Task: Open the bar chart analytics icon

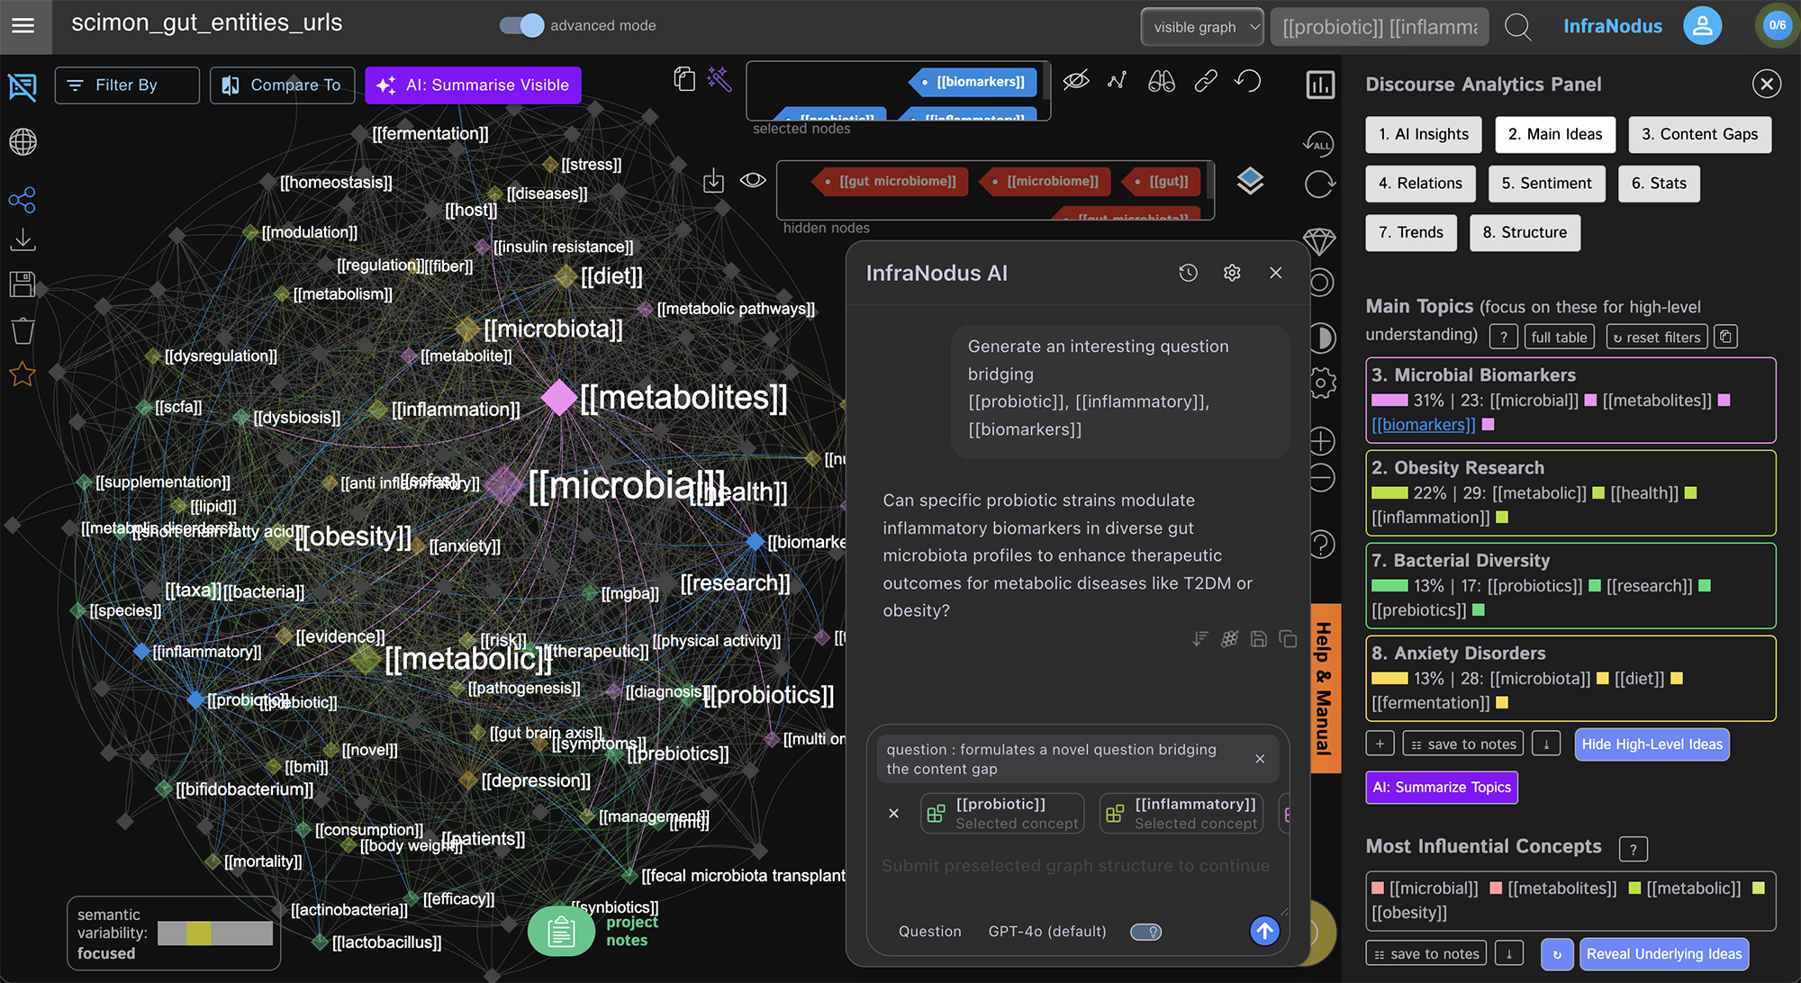Action: (1320, 86)
